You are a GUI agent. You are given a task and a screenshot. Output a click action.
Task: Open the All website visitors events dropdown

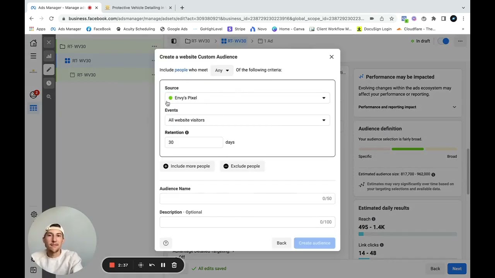coord(247,120)
